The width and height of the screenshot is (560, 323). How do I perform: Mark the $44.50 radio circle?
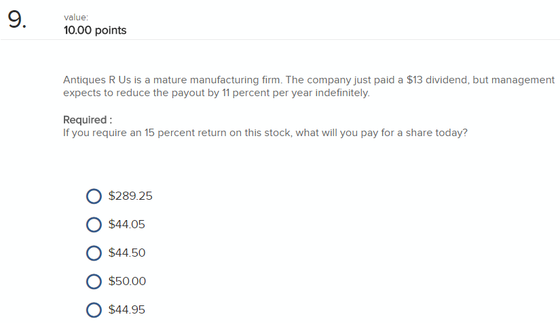tap(94, 253)
